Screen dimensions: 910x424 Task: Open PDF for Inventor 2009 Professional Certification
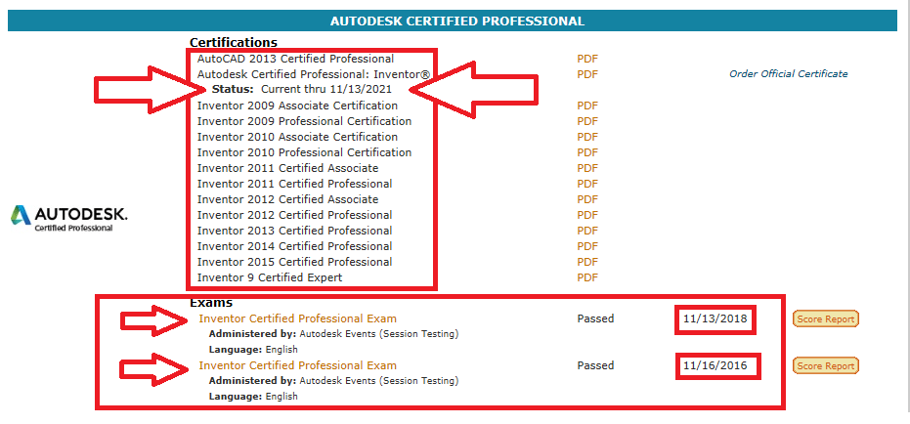(x=587, y=121)
